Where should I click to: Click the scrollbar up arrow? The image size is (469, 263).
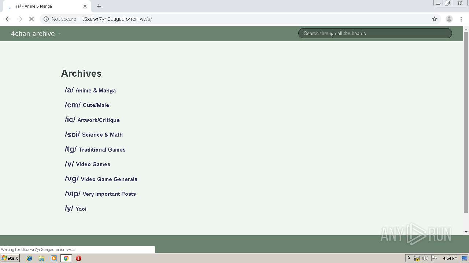466,29
